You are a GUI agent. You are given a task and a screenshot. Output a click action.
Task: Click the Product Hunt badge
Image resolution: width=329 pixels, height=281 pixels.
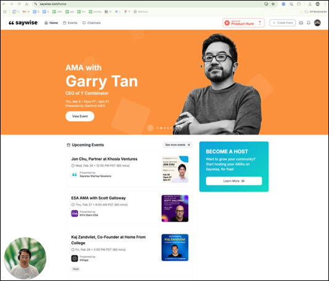[243, 23]
